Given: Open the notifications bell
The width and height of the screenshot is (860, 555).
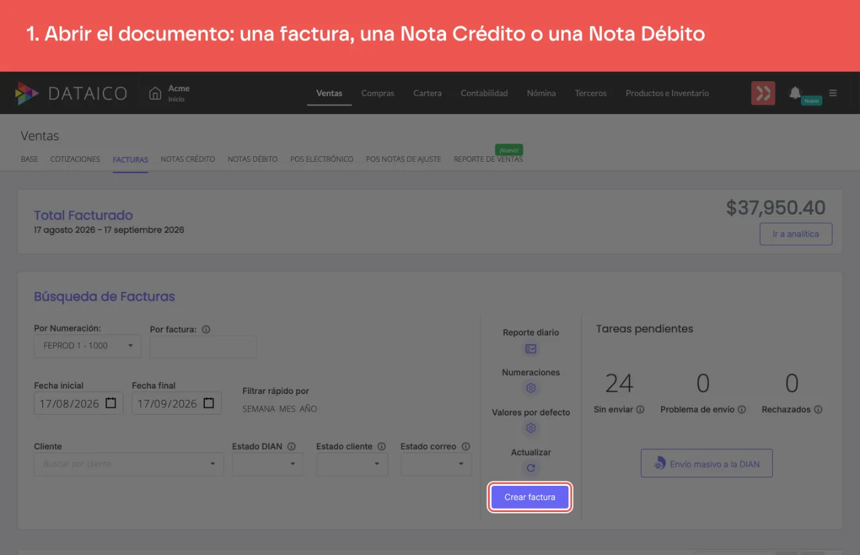Looking at the screenshot, I should click(x=795, y=93).
